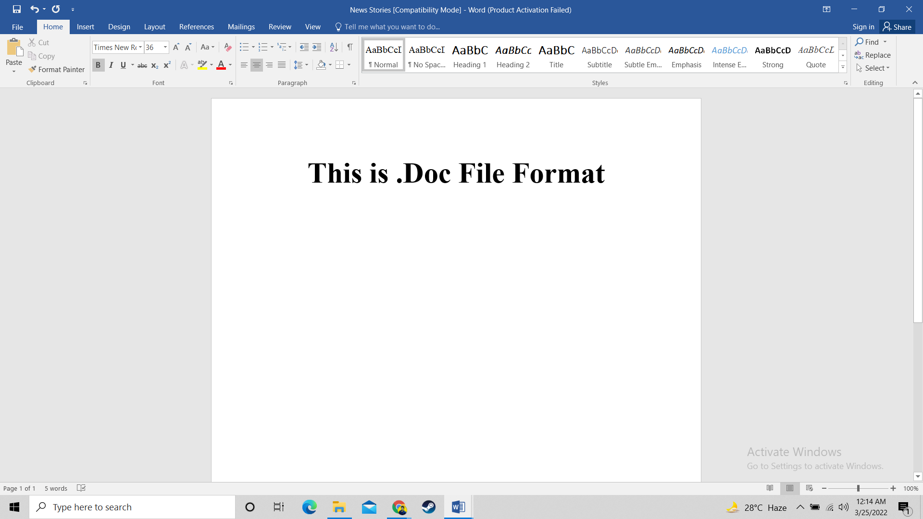Open the Font dialog launcher
Screen dimensions: 923x519
coord(231,83)
